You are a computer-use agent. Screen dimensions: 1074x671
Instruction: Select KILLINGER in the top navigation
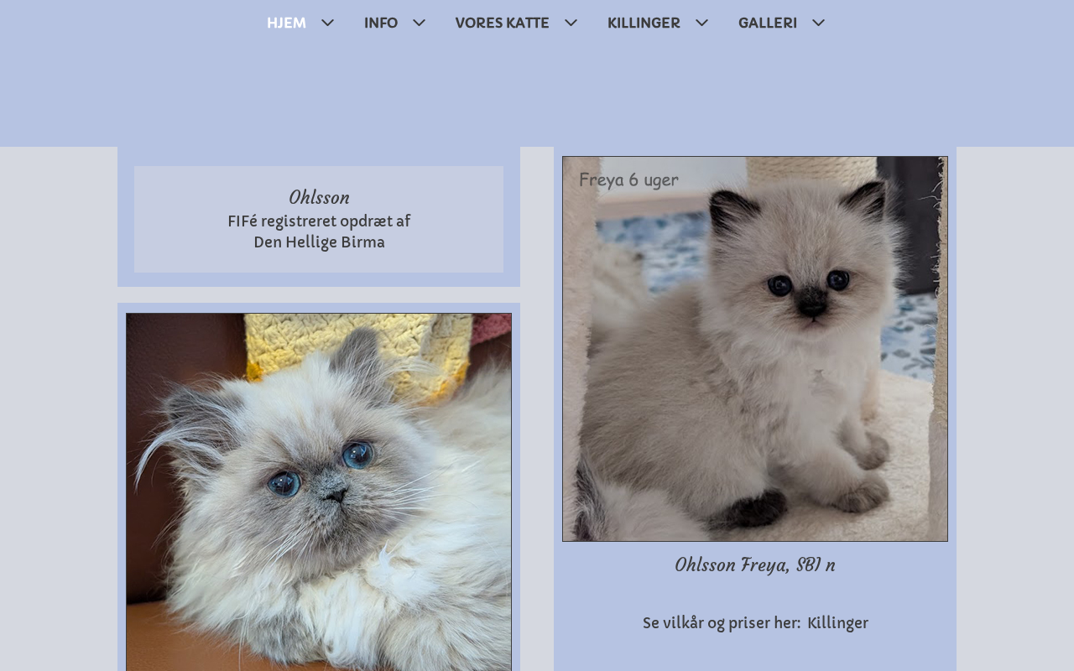pyautogui.click(x=644, y=23)
